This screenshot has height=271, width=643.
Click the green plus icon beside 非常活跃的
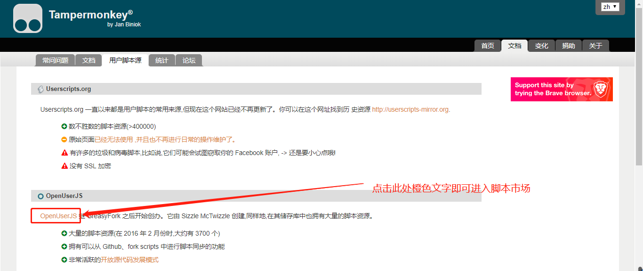[64, 260]
